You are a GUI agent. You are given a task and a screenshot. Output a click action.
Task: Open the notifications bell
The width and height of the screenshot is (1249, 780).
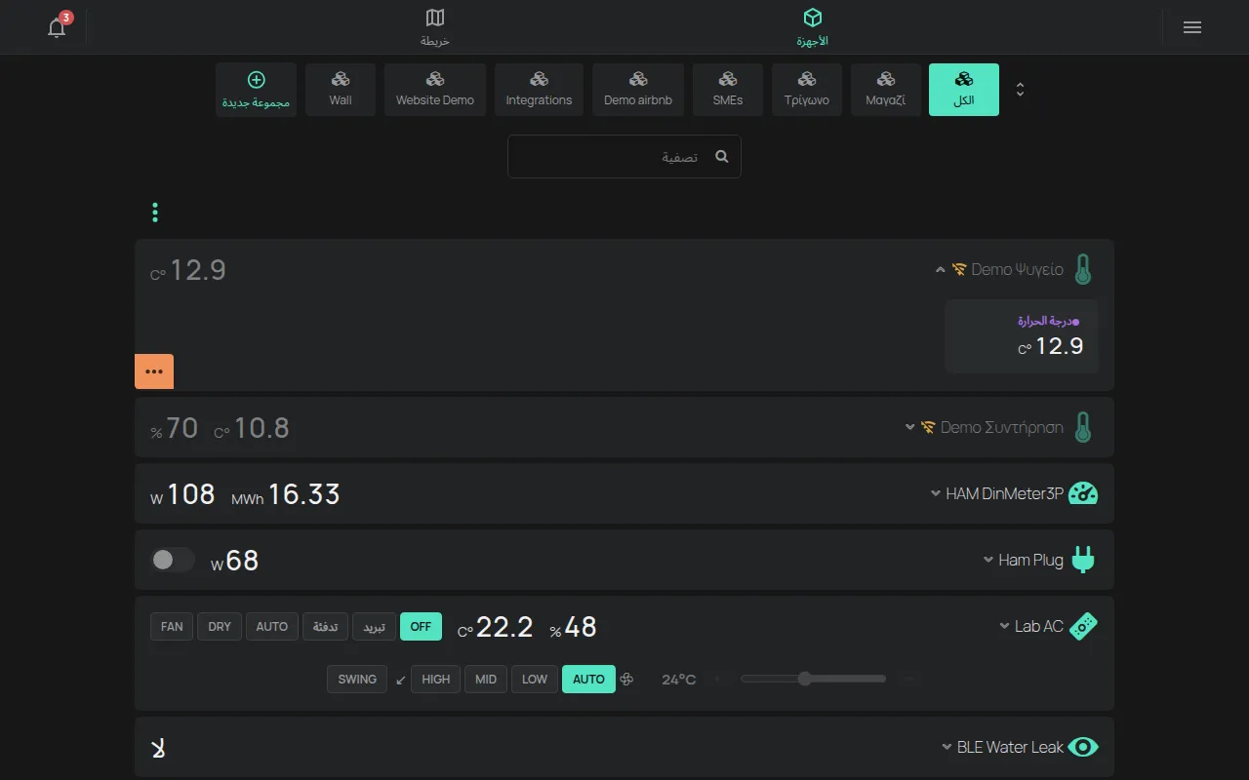point(57,26)
